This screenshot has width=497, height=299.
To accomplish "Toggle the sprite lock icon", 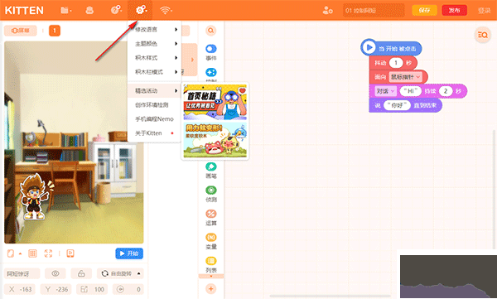I will pos(81,273).
